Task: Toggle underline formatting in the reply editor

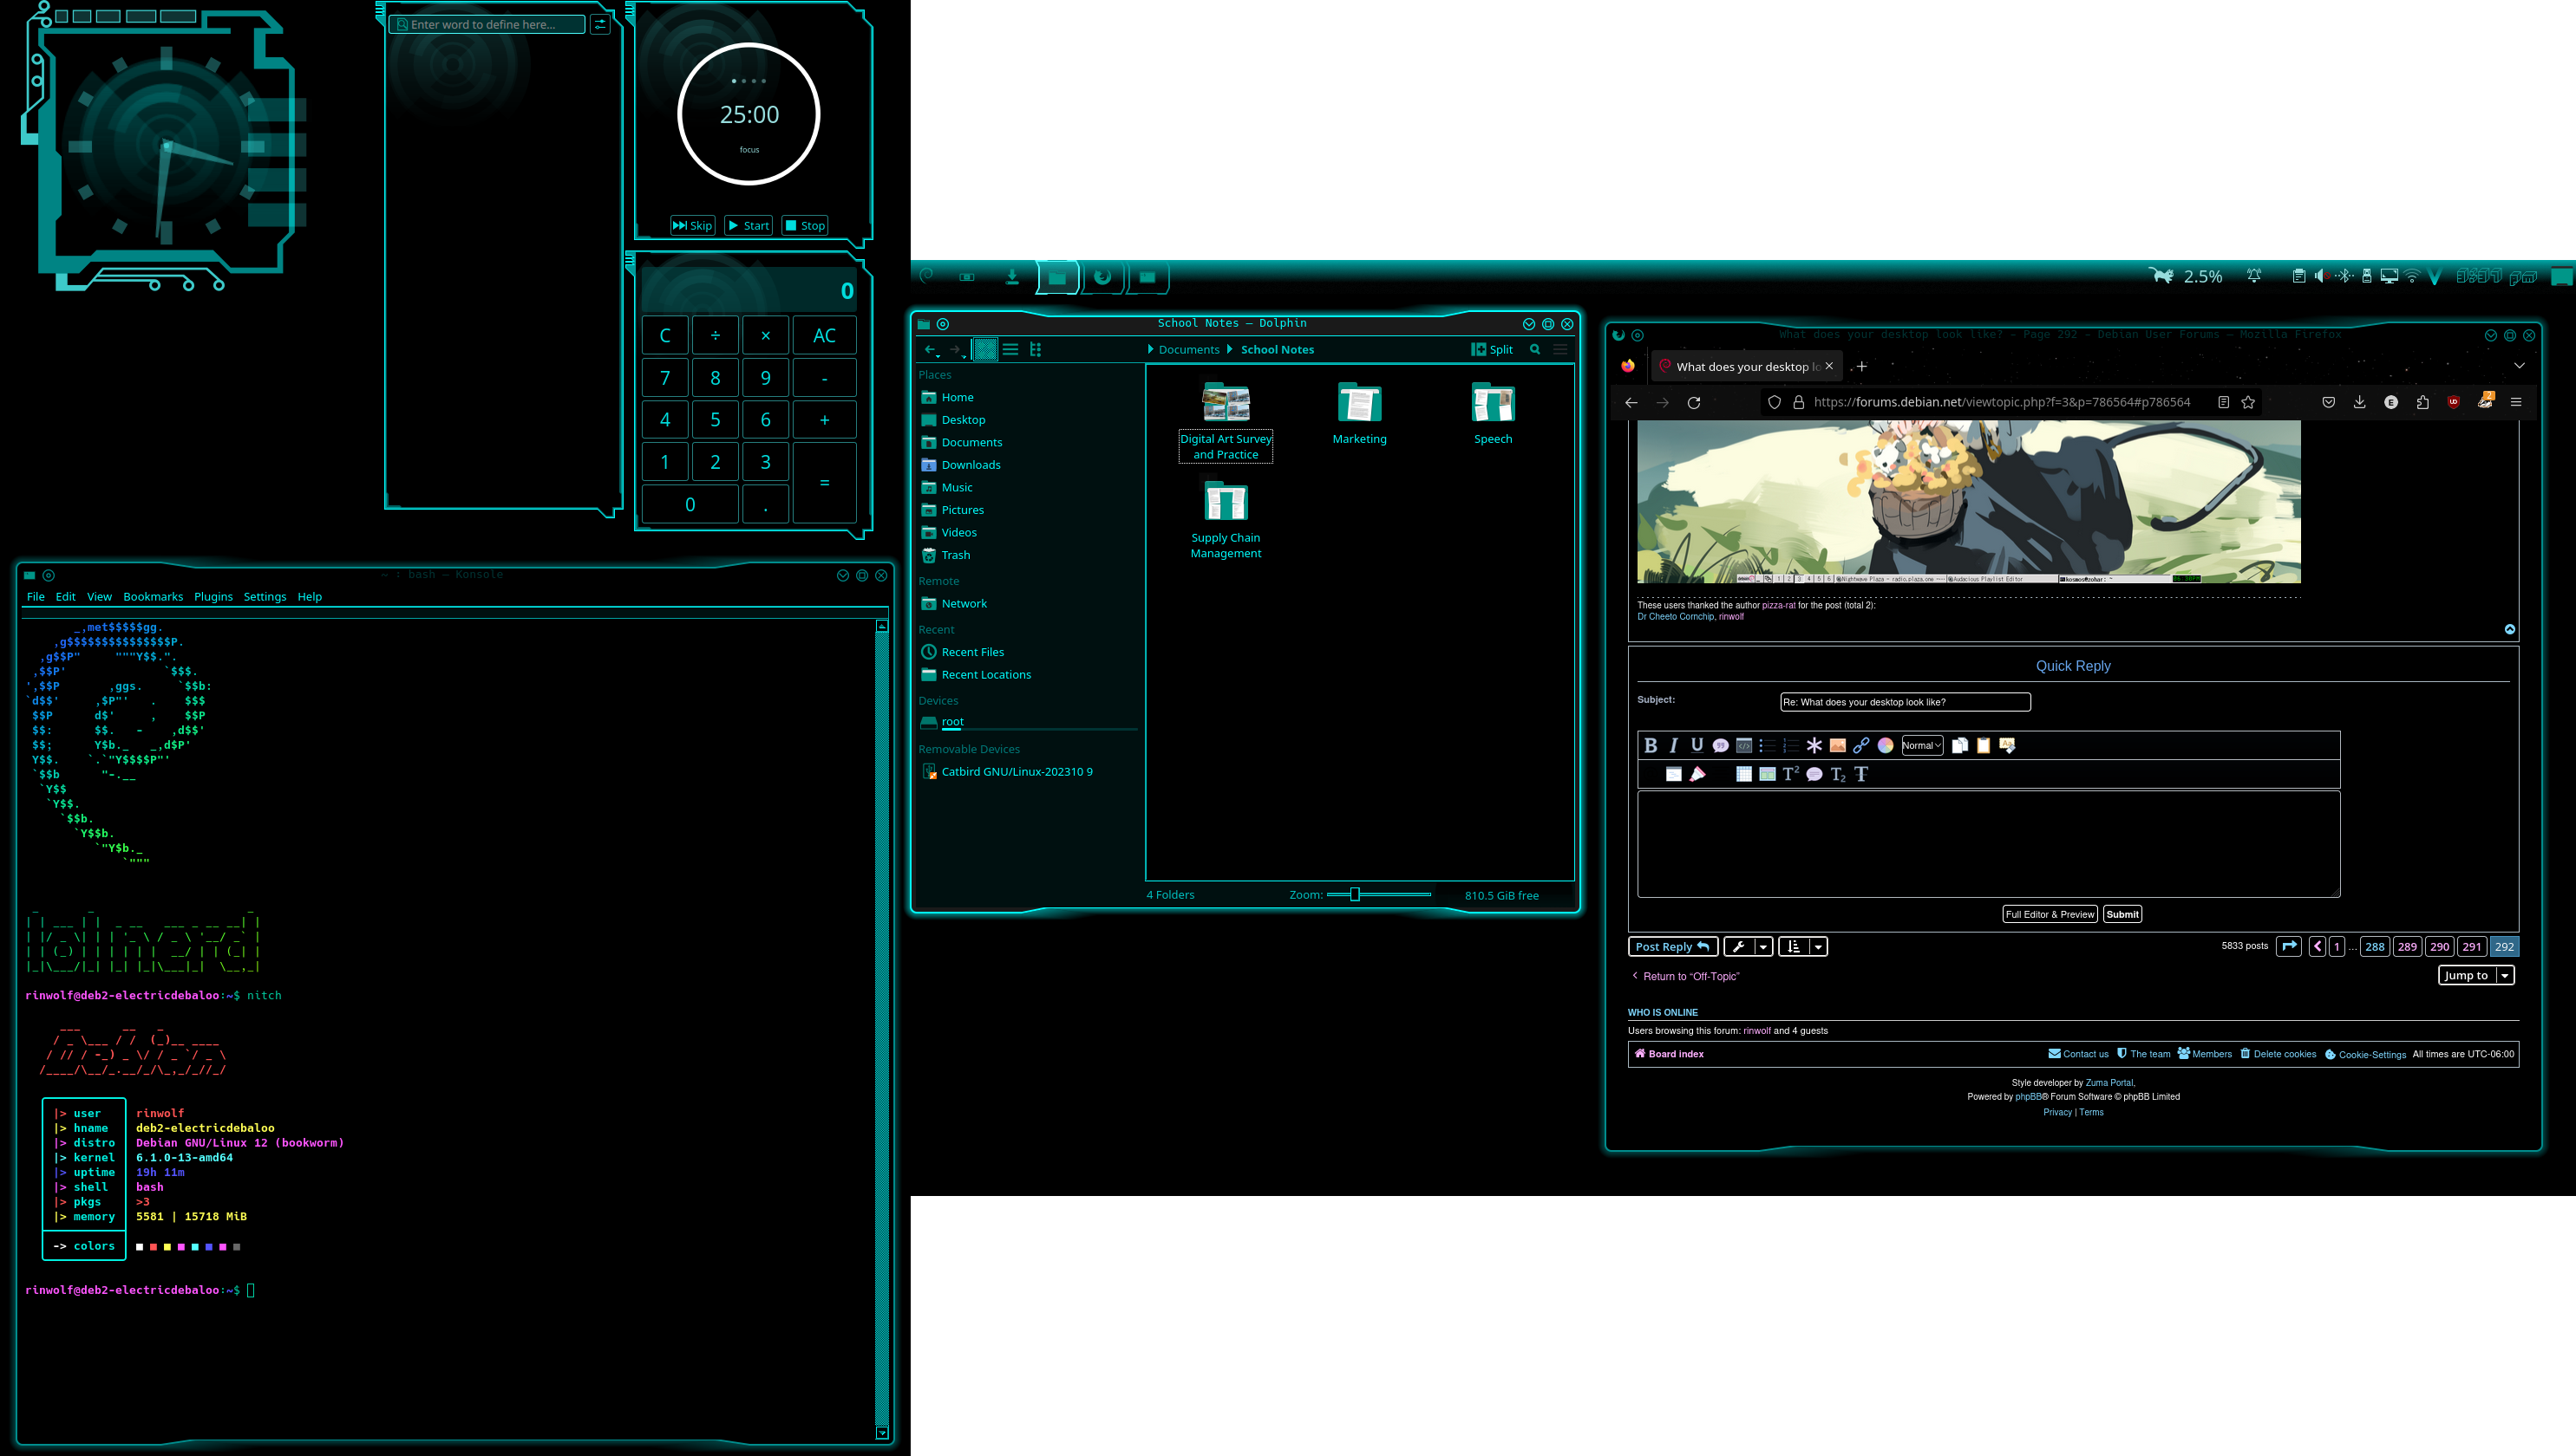Action: click(x=1697, y=746)
